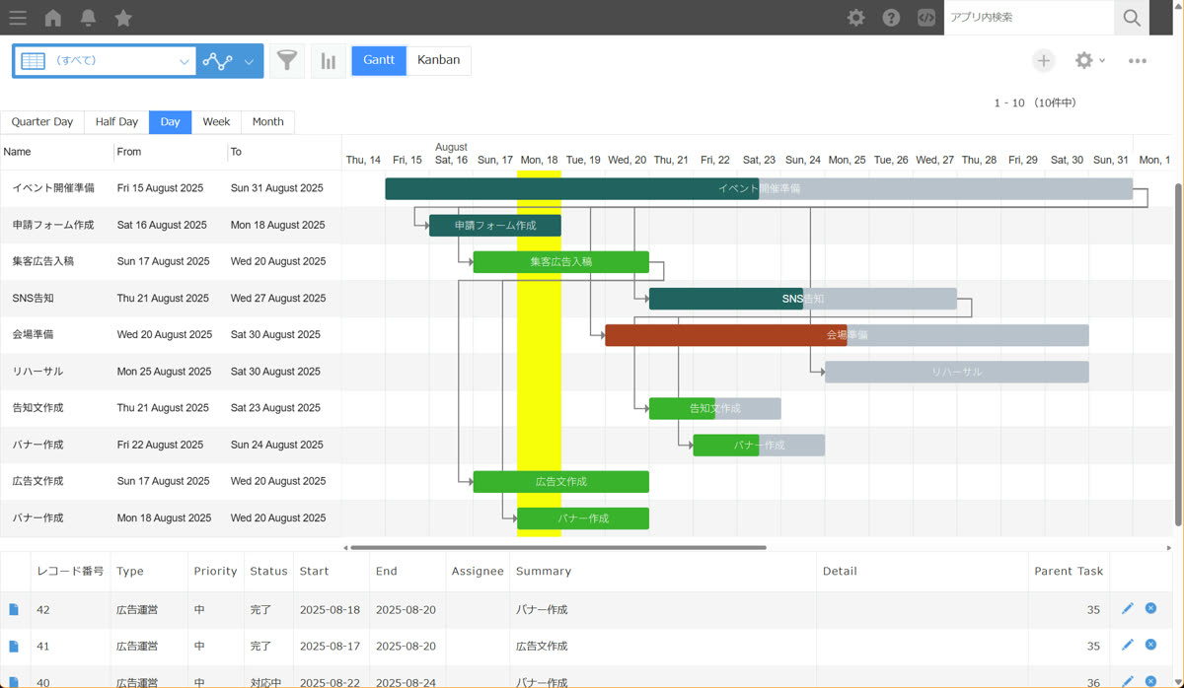Click the favorites star icon
The width and height of the screenshot is (1184, 688).
(x=123, y=18)
